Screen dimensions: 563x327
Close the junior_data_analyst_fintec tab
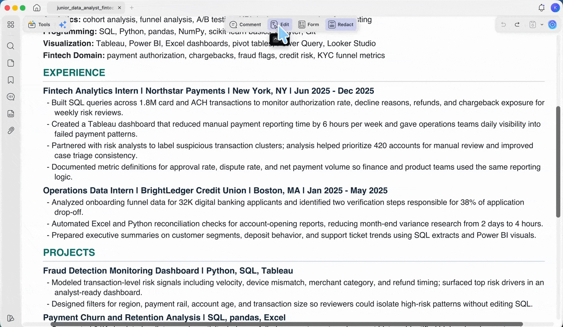[x=119, y=8]
